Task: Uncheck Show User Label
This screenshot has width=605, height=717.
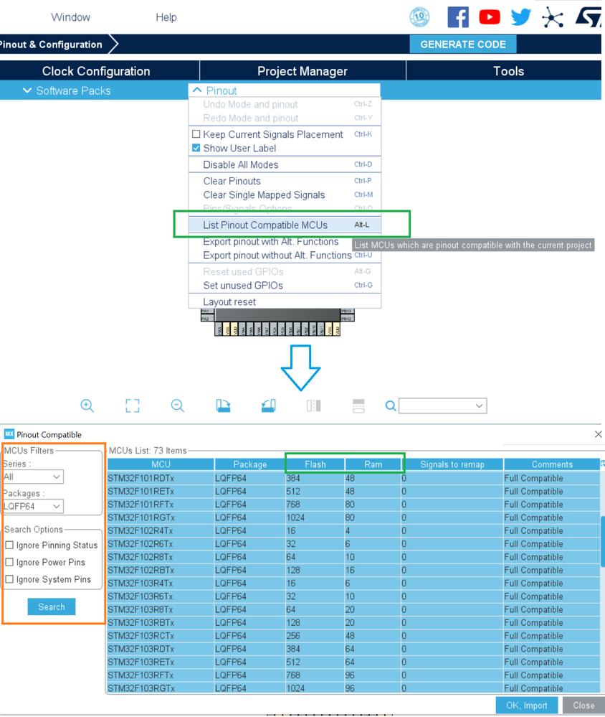Action: [x=196, y=148]
